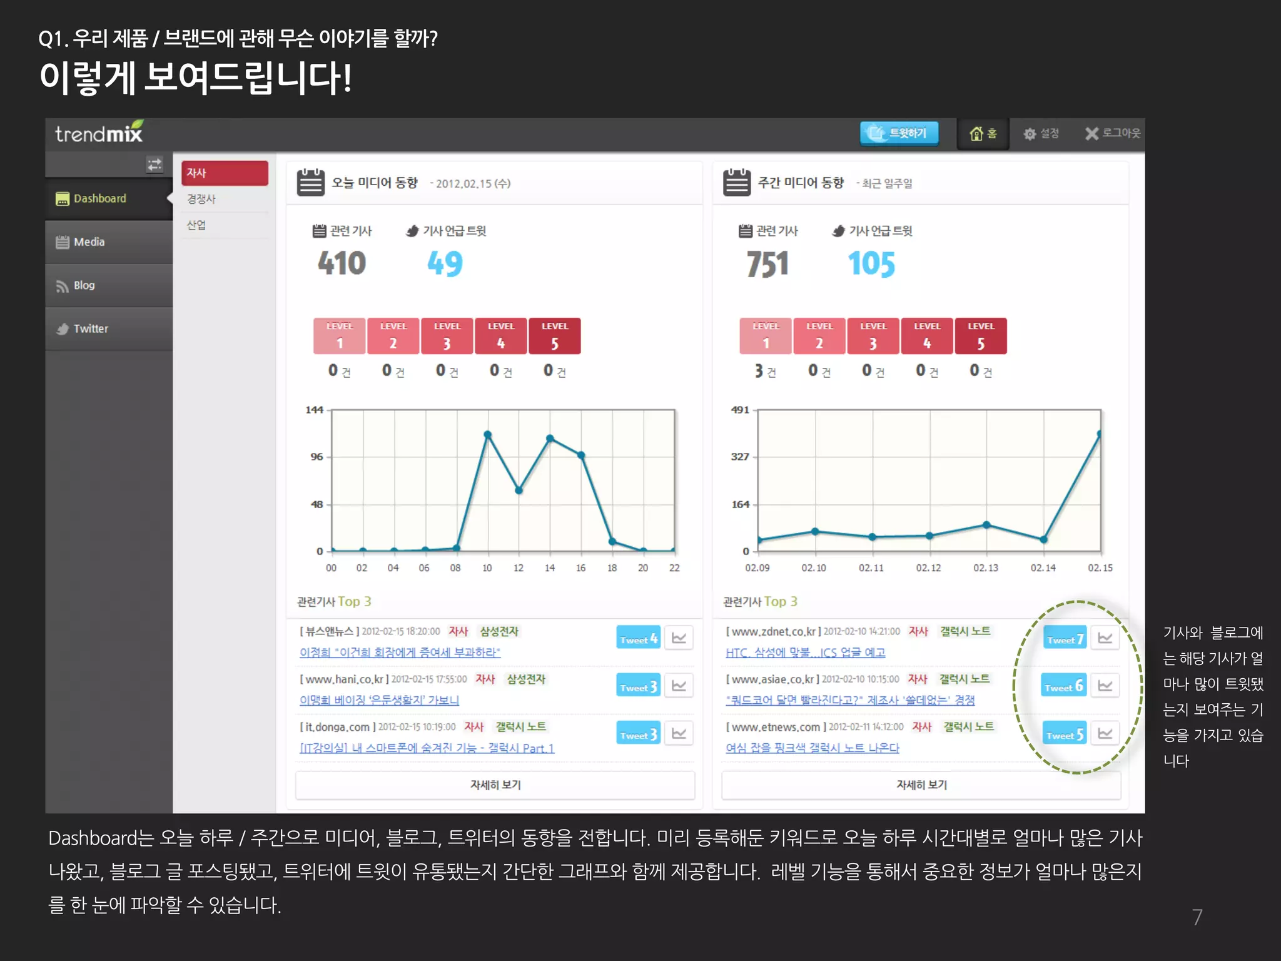Image resolution: width=1281 pixels, height=961 pixels.
Task: Click 갤럭시 노트 tag on it.donga.com article
Action: point(521,726)
